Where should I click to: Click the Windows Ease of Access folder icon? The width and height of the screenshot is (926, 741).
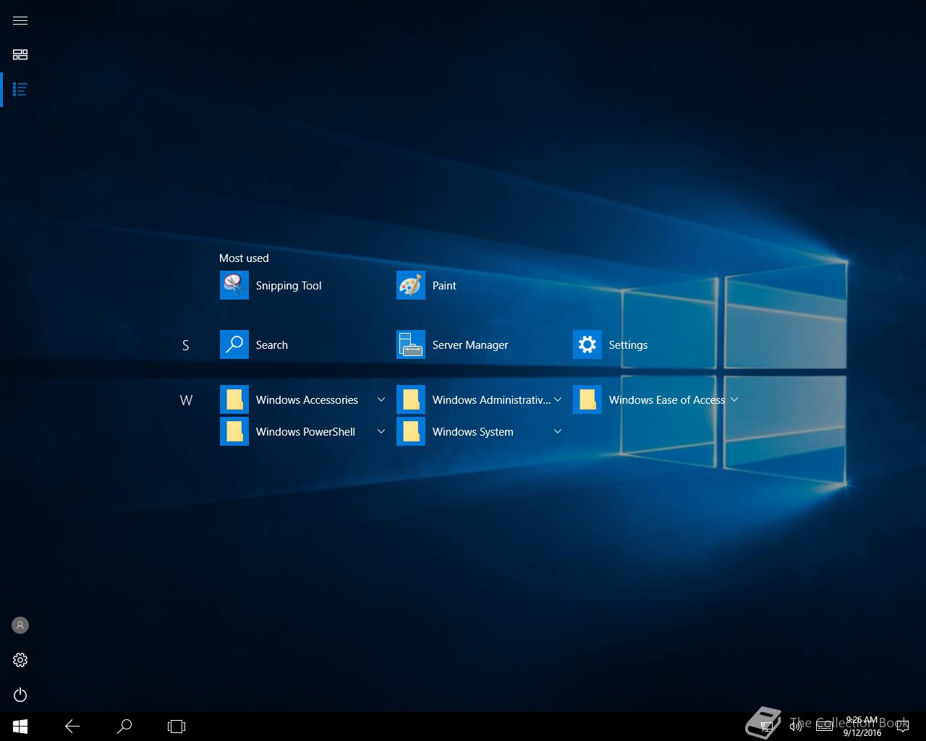click(x=587, y=399)
